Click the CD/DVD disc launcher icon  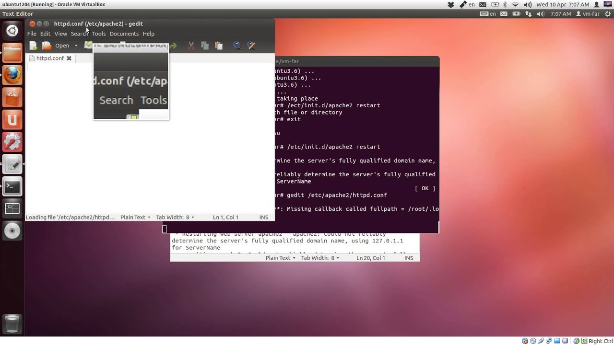[12, 231]
